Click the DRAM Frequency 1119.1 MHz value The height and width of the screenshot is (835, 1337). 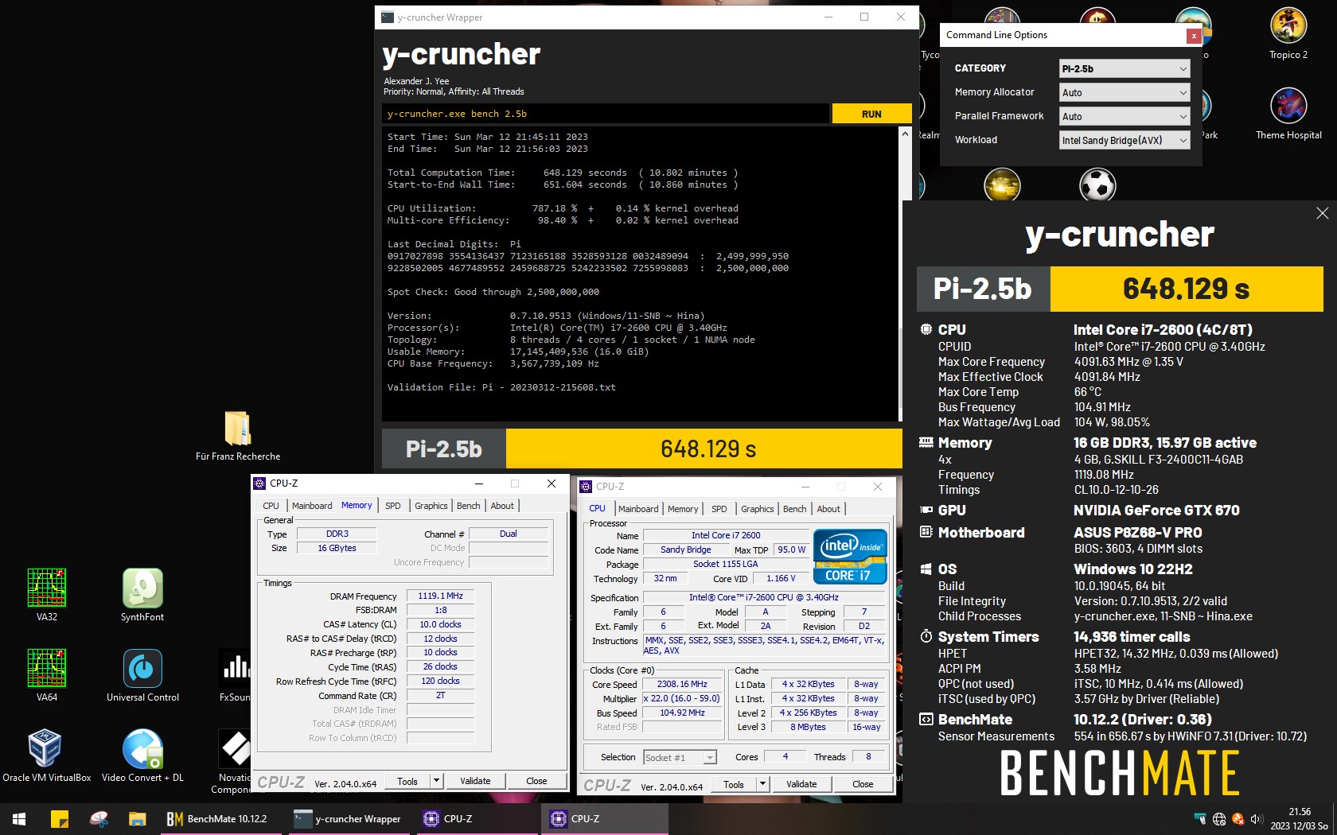[x=440, y=596]
